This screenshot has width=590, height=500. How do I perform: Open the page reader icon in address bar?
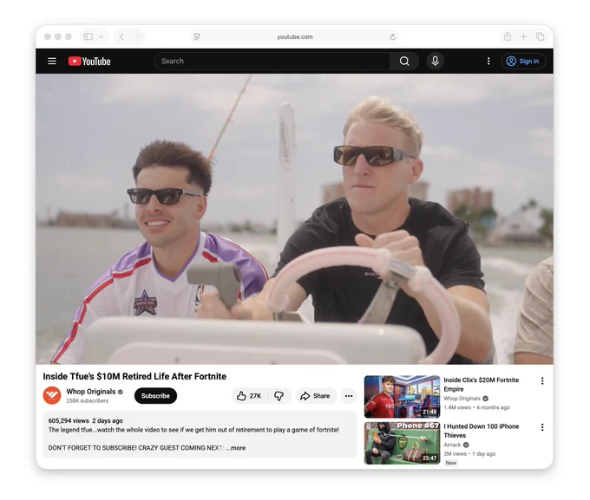pyautogui.click(x=197, y=36)
